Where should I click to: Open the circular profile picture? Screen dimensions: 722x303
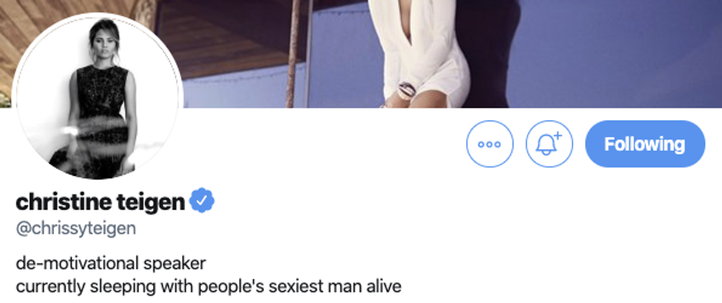[97, 96]
